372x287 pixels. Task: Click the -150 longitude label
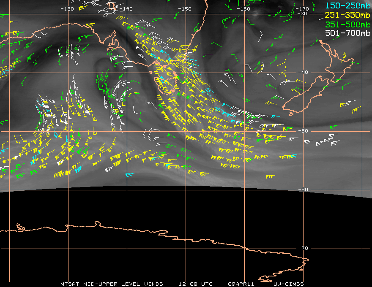pos(185,9)
